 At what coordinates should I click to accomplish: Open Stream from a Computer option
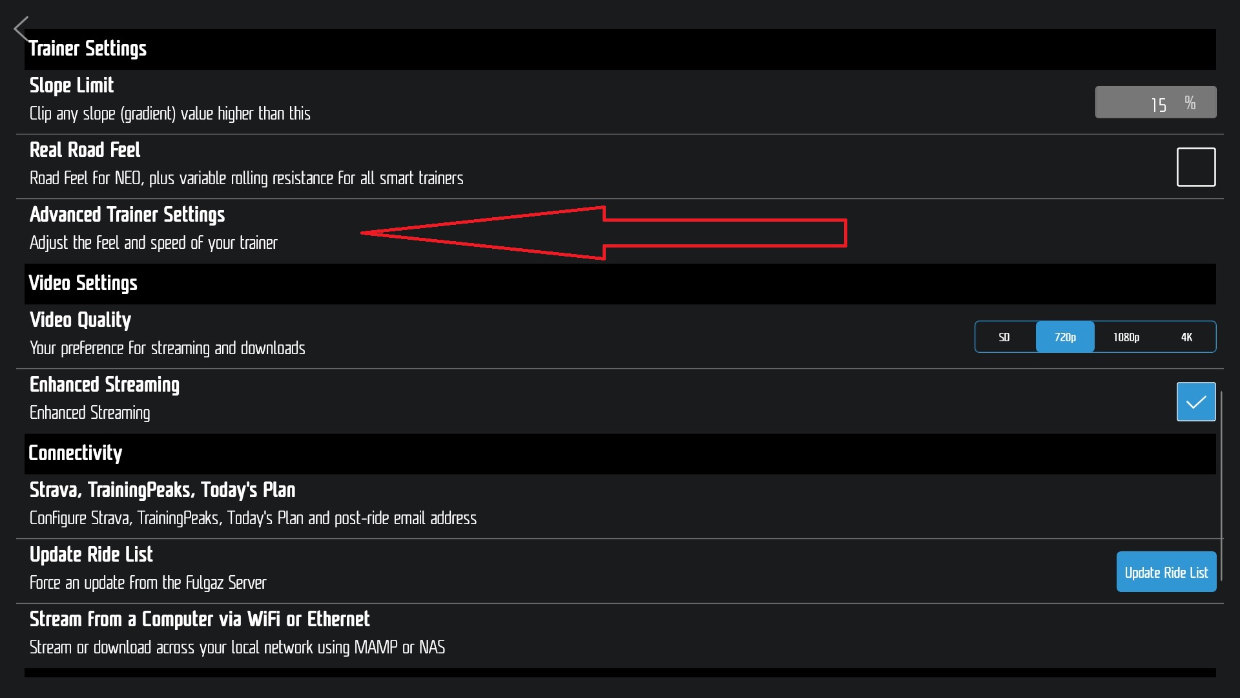[200, 619]
